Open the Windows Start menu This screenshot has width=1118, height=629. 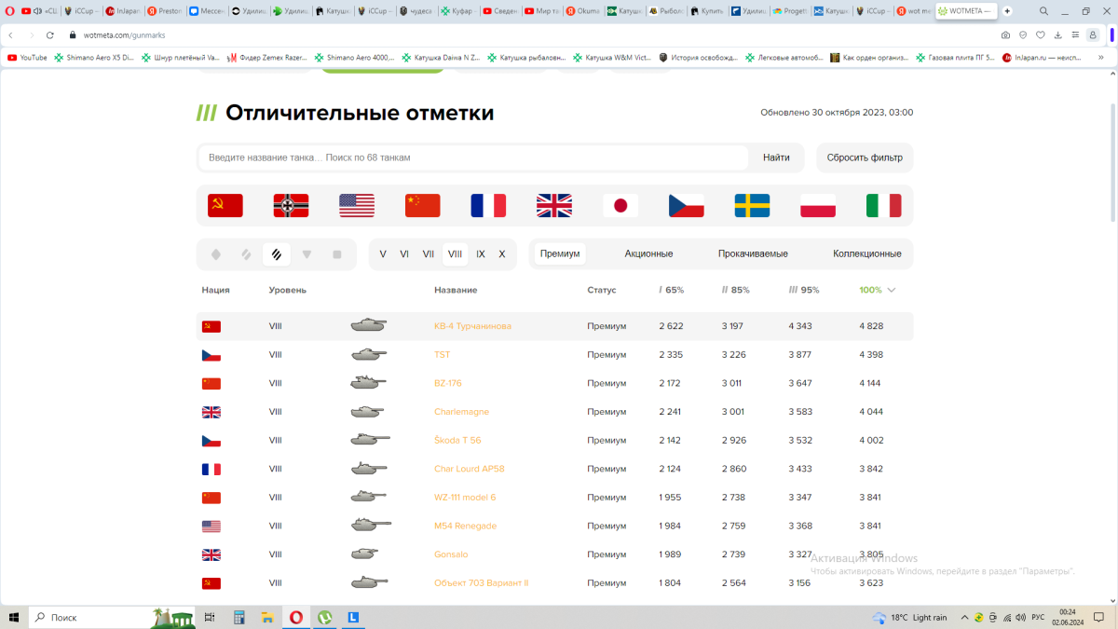click(x=14, y=617)
